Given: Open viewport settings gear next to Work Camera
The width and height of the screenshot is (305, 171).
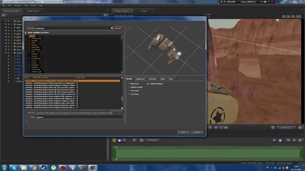Looking at the screenshot, I should (300, 128).
